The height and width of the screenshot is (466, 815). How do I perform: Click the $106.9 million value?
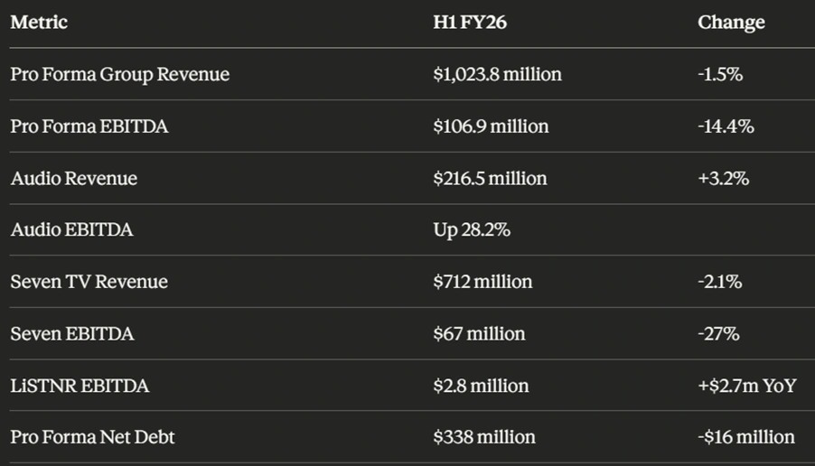point(491,126)
